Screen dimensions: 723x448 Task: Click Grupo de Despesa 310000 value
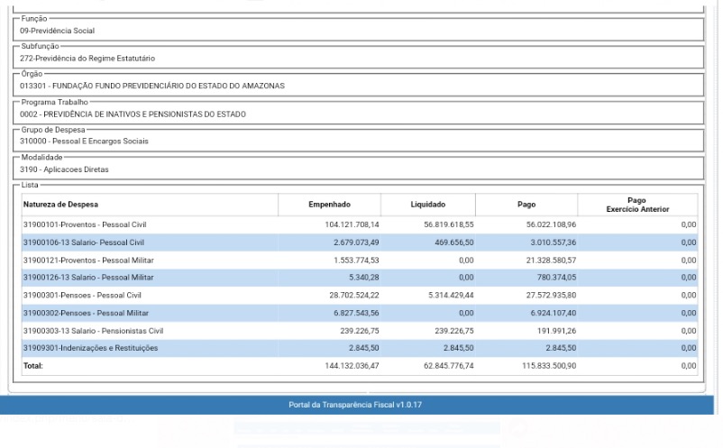84,142
